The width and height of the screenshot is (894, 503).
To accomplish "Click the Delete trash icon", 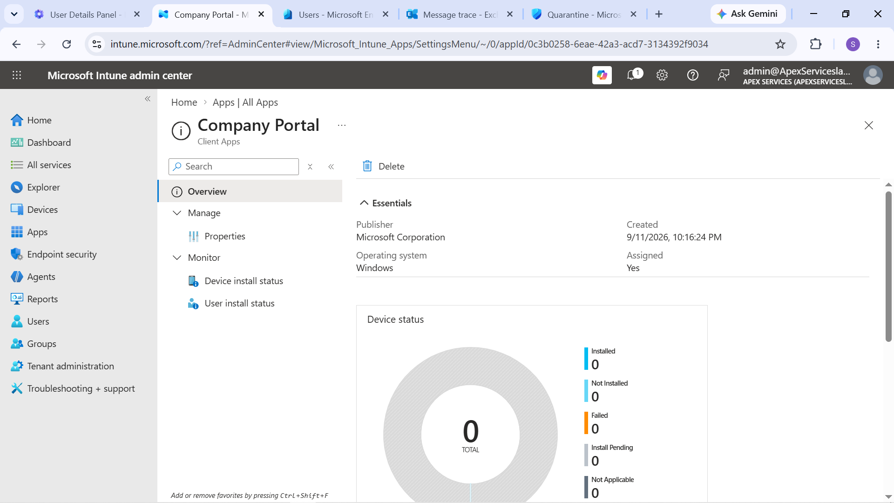I will click(367, 166).
